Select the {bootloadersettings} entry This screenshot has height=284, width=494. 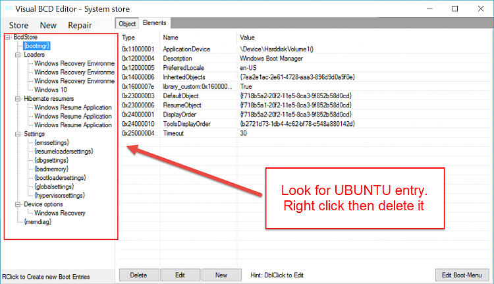60,178
